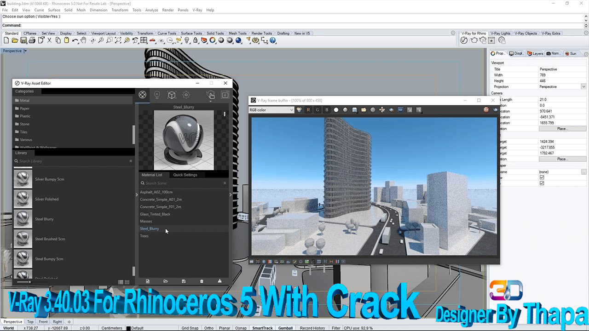Toggle Gumball in the status bar

(x=285, y=328)
